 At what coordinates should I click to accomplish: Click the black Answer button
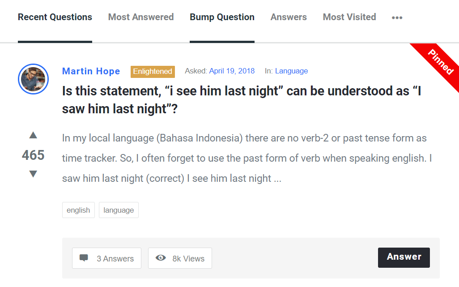[x=404, y=257]
